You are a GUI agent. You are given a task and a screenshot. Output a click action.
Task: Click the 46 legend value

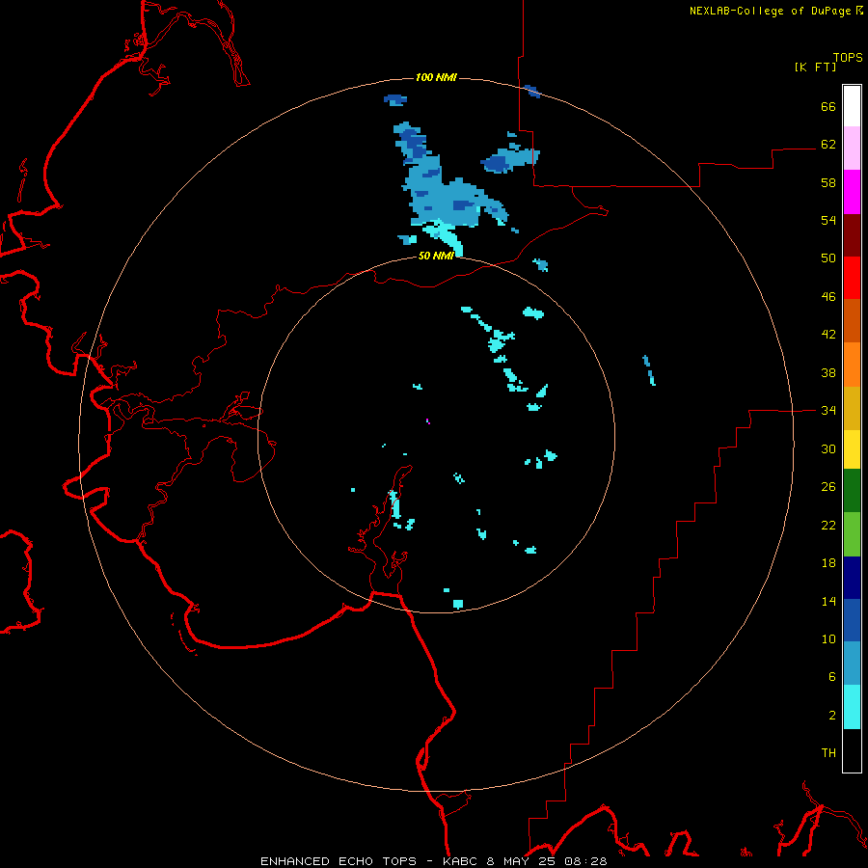[828, 297]
